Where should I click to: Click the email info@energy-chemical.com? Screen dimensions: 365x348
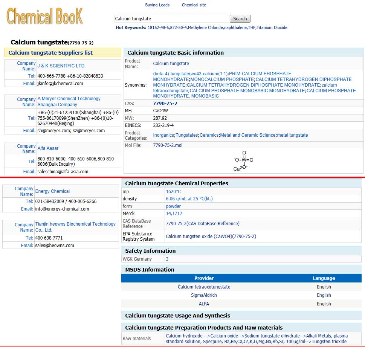click(62, 209)
